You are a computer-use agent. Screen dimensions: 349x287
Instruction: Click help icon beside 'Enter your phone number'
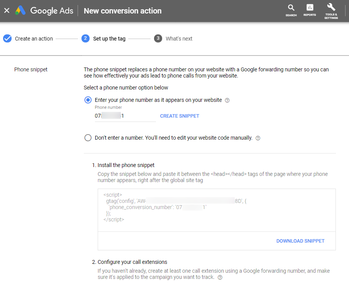227,100
